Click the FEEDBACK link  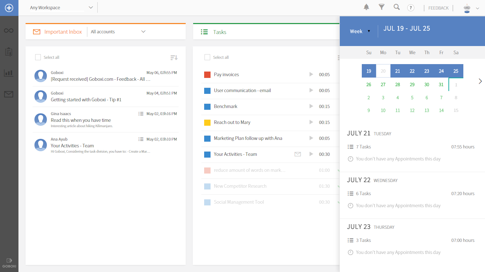438,8
